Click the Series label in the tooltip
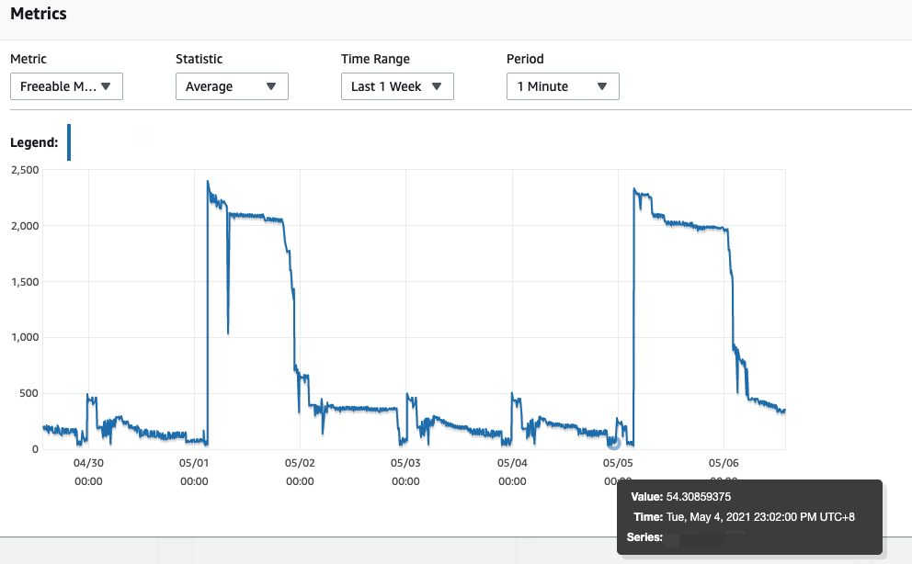The image size is (912, 564). [644, 536]
